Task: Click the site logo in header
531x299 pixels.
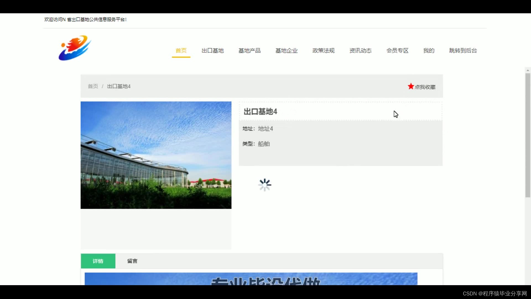Action: coord(75,48)
